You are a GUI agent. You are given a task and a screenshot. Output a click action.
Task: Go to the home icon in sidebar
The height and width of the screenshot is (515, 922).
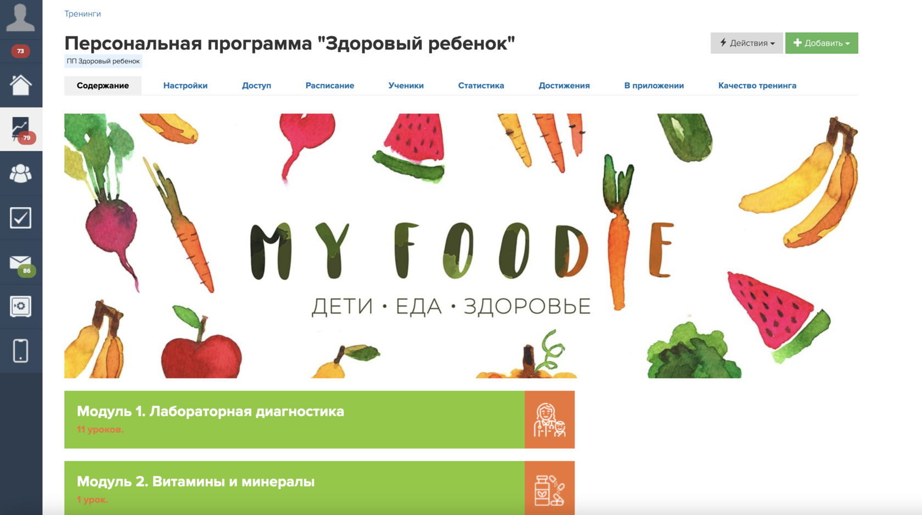click(21, 85)
